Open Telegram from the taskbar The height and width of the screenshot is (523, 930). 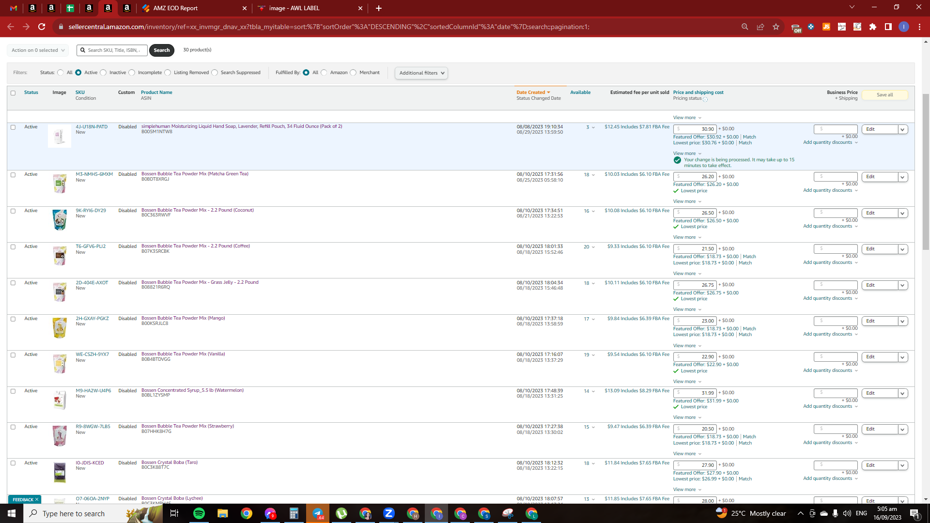(318, 513)
